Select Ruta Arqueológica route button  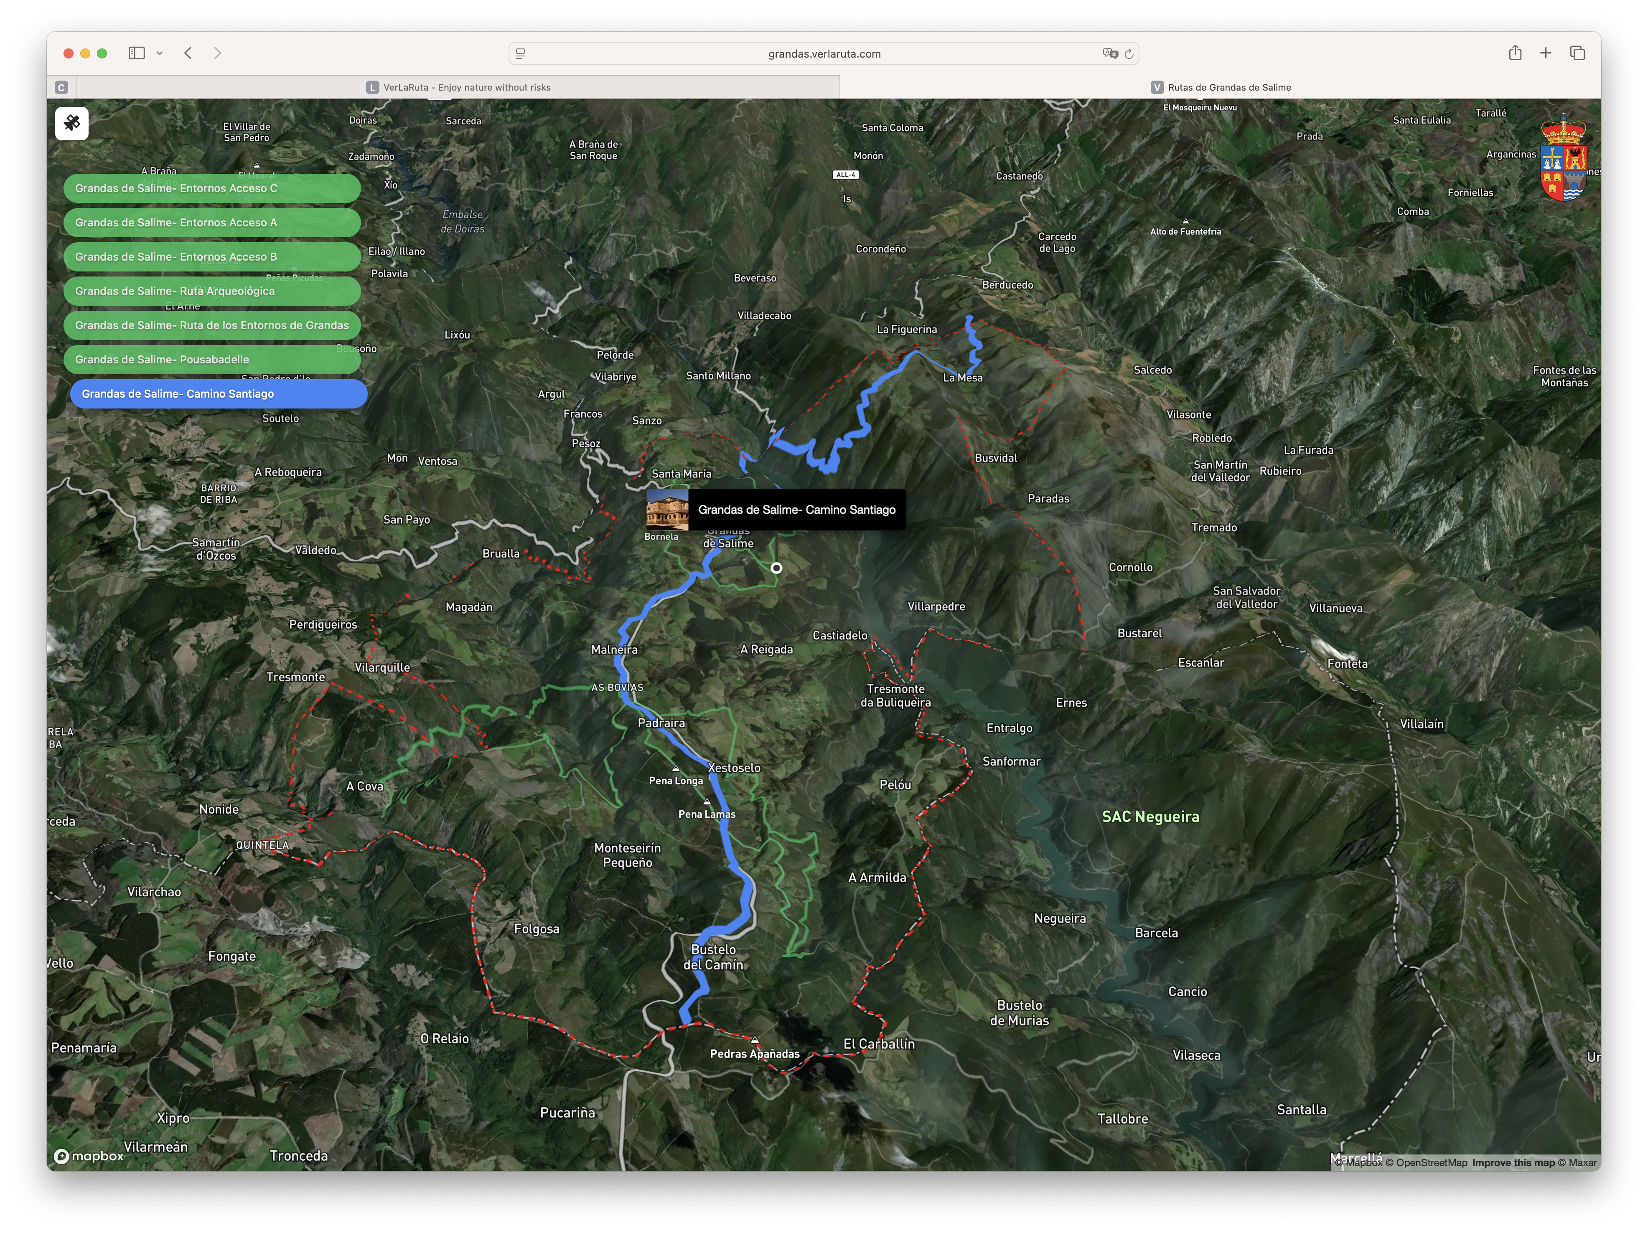tap(211, 291)
